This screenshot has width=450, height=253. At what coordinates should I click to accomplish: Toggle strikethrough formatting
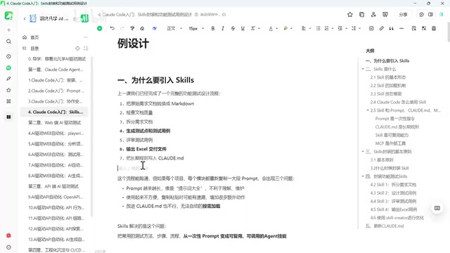point(233,28)
